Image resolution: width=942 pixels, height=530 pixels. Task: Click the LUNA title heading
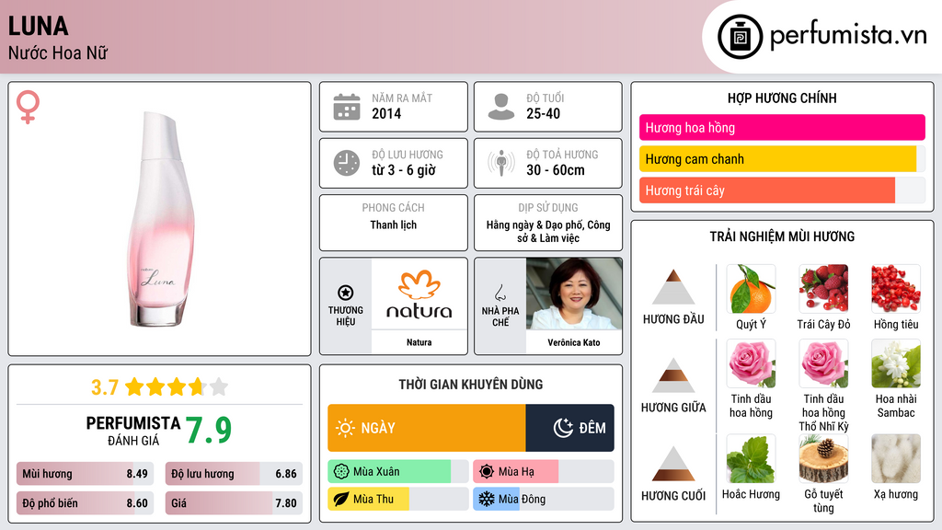38,26
